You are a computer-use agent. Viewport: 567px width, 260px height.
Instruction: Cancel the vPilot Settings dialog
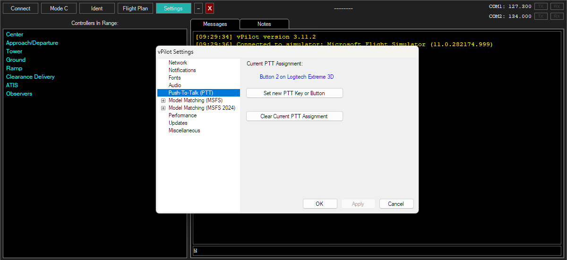396,204
